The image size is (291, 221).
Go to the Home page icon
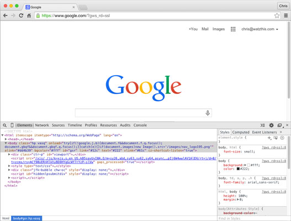point(29,15)
